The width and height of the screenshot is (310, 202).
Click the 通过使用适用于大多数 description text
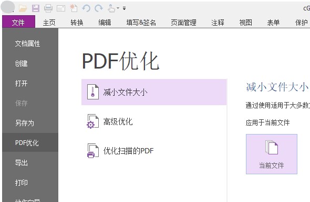pos(277,105)
